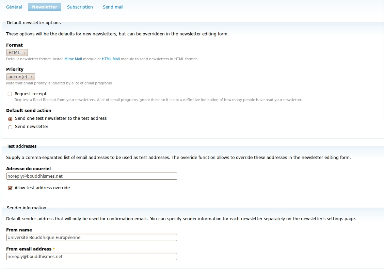Screen dimensions: 384x274
Task: Select the From name text field
Action: [x=92, y=237]
